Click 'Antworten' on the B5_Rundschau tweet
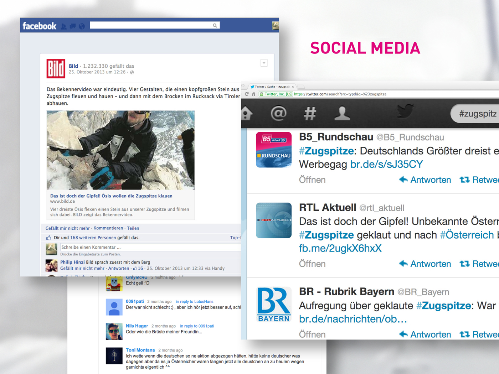 click(425, 180)
